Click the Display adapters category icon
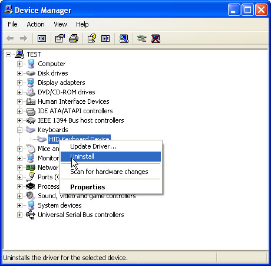The image size is (271, 266). tap(31, 83)
